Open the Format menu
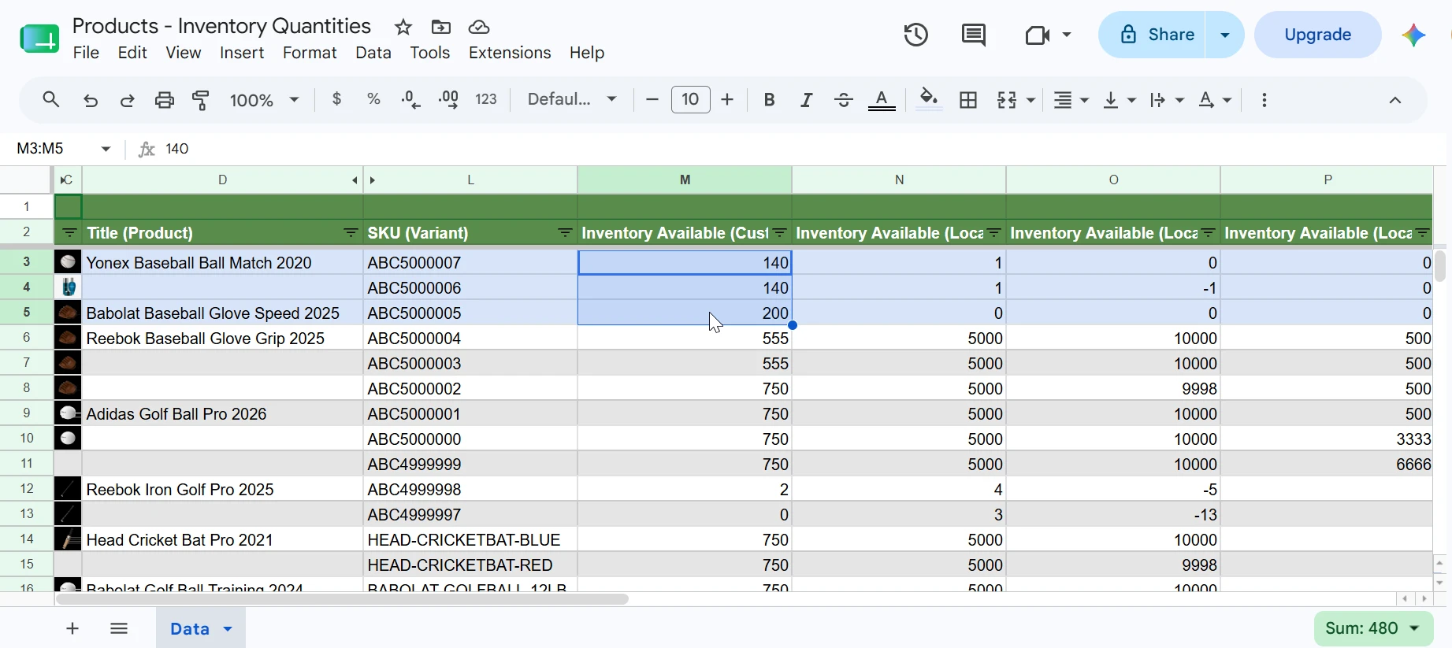The height and width of the screenshot is (648, 1452). coord(310,53)
